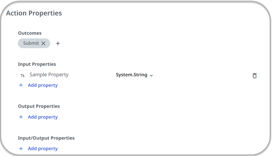Click the plus icon under Input/Output Properties
272x156 pixels.
21,149
